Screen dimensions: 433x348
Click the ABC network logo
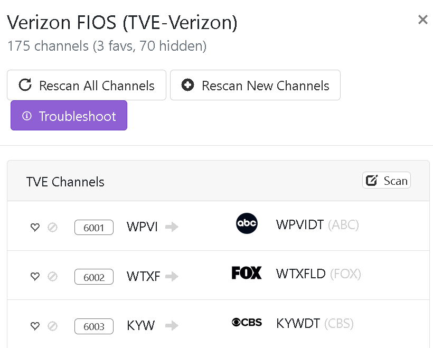[x=247, y=223]
